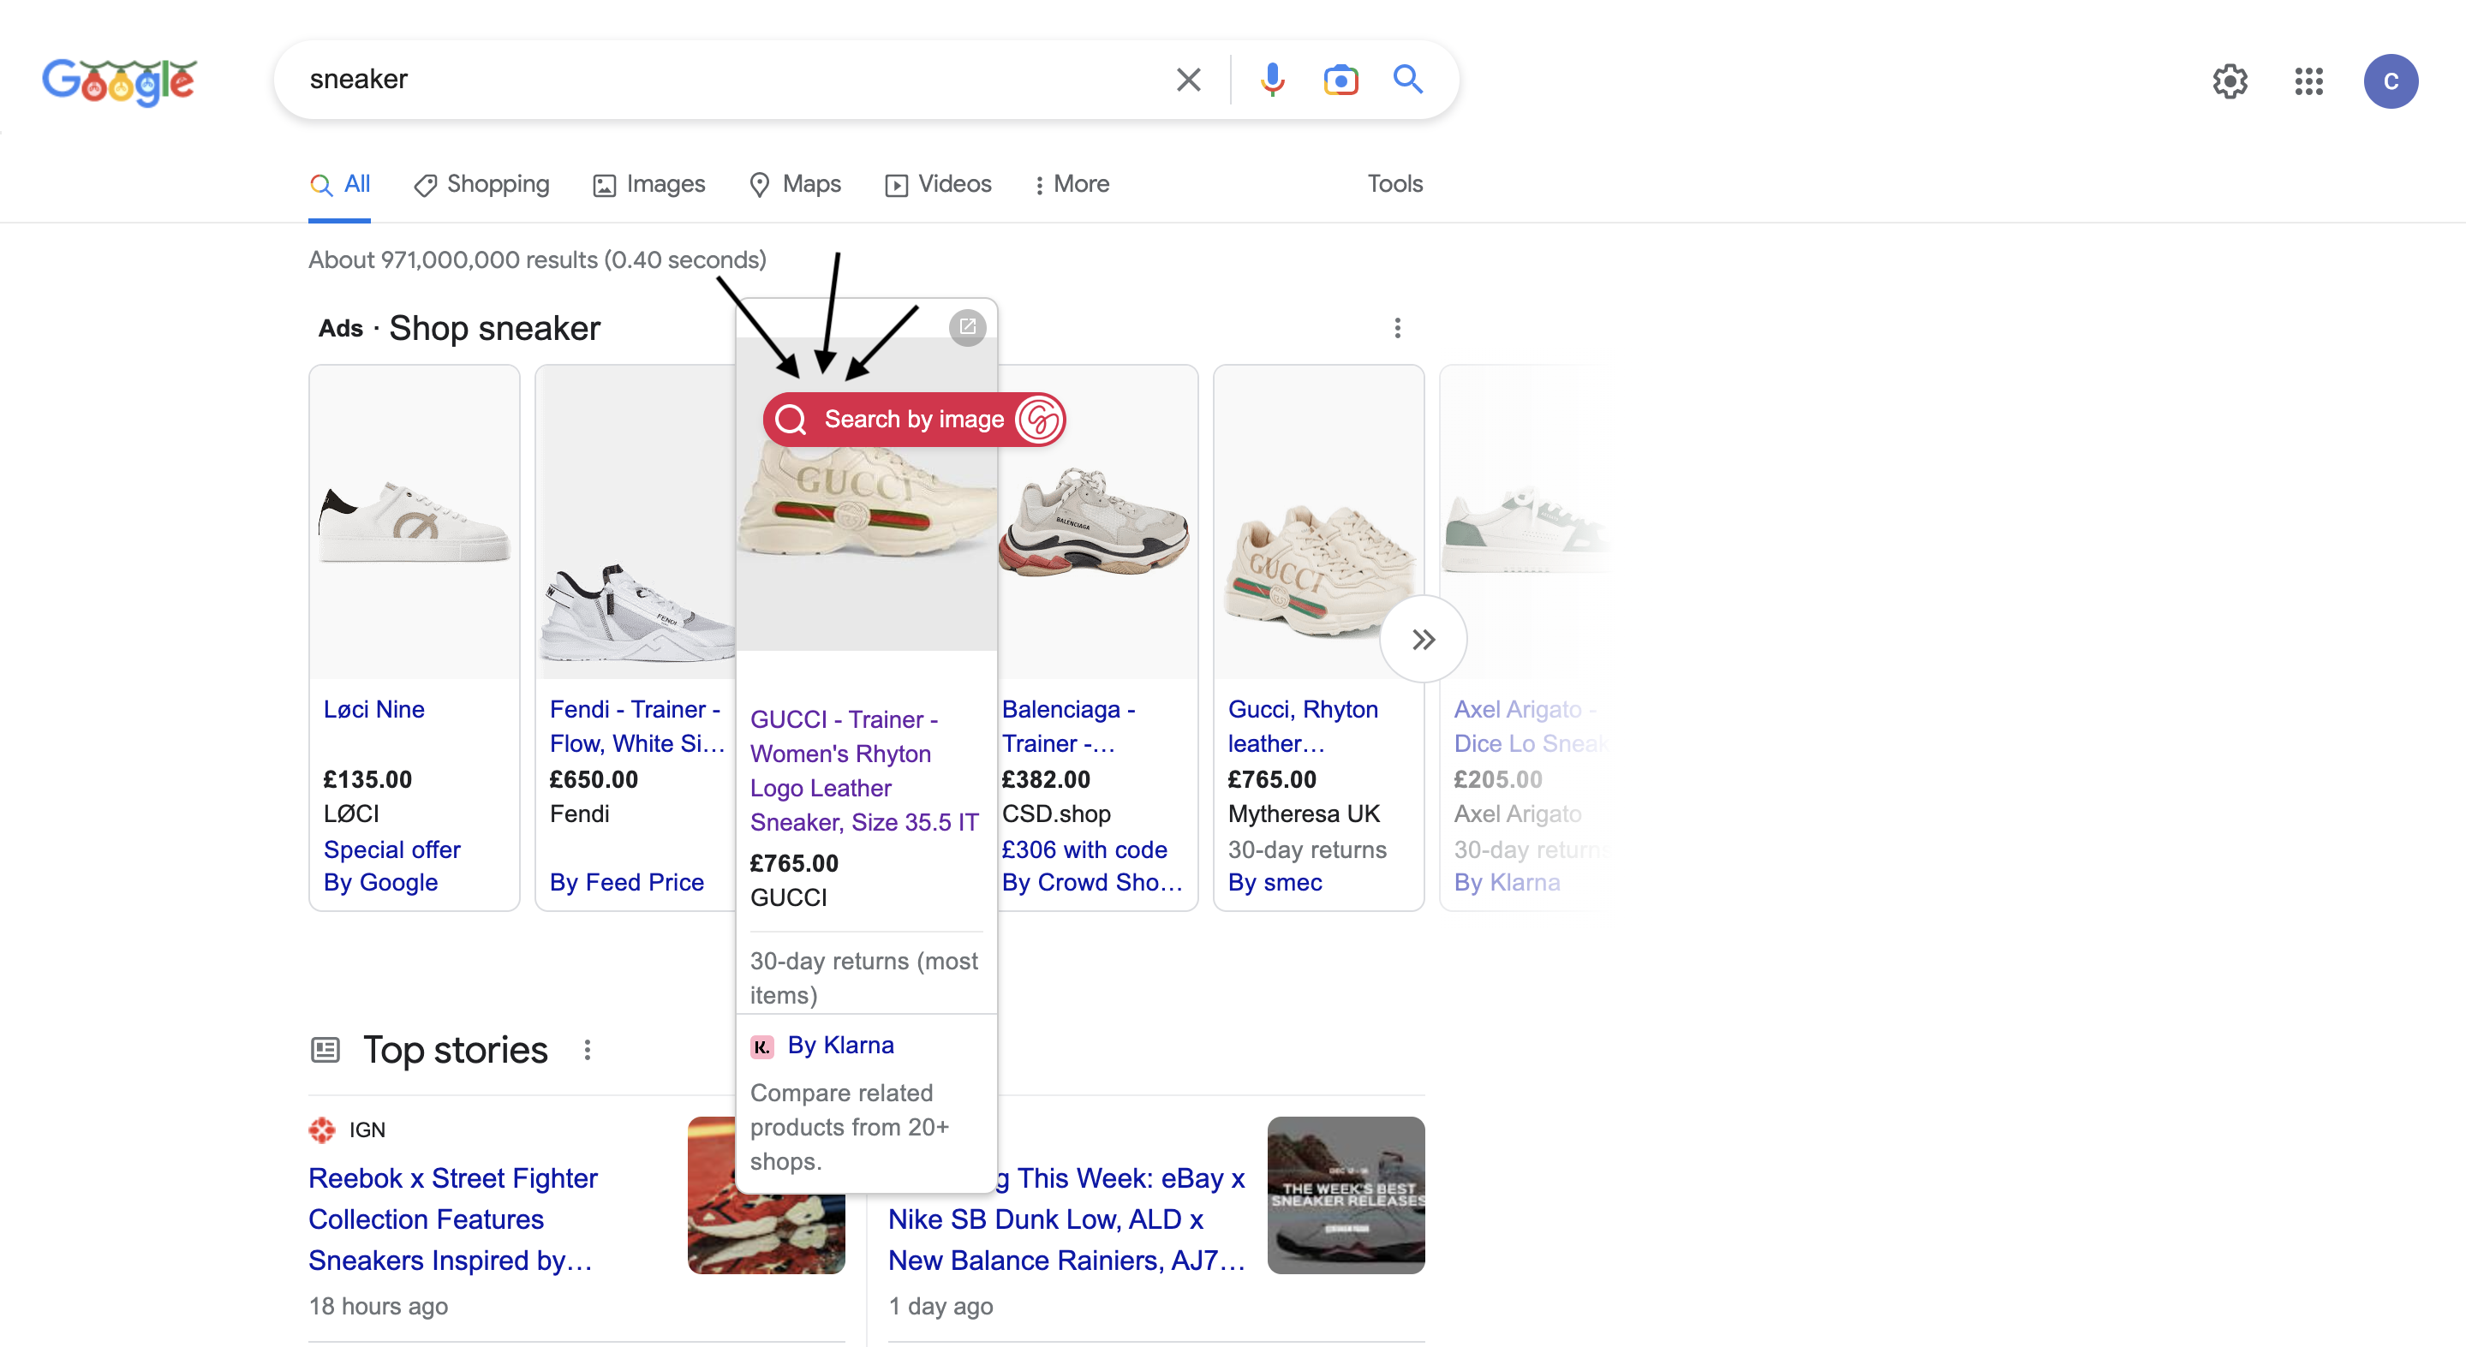Click the £650.00 price
2466x1347 pixels.
tap(593, 779)
